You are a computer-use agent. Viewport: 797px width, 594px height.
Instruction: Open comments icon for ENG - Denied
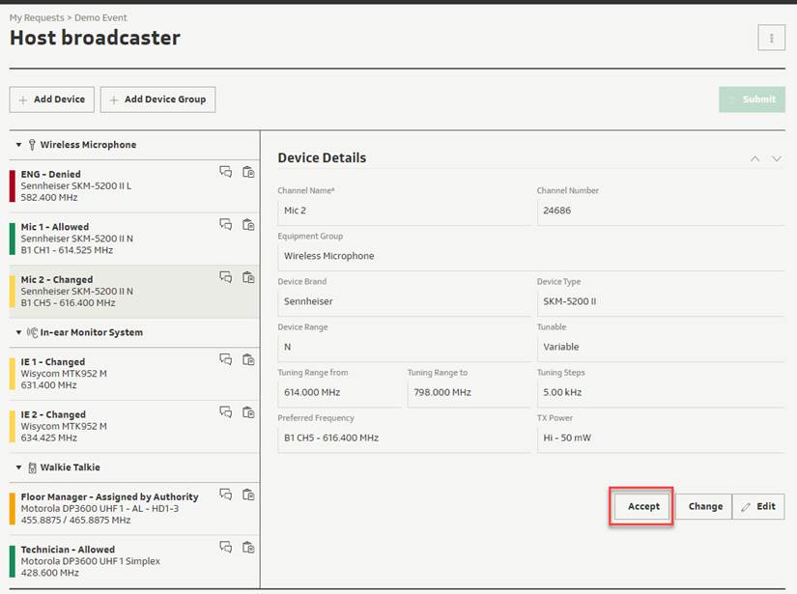(226, 172)
